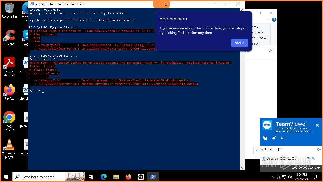Open the volume icon in the system tray

coord(290,177)
